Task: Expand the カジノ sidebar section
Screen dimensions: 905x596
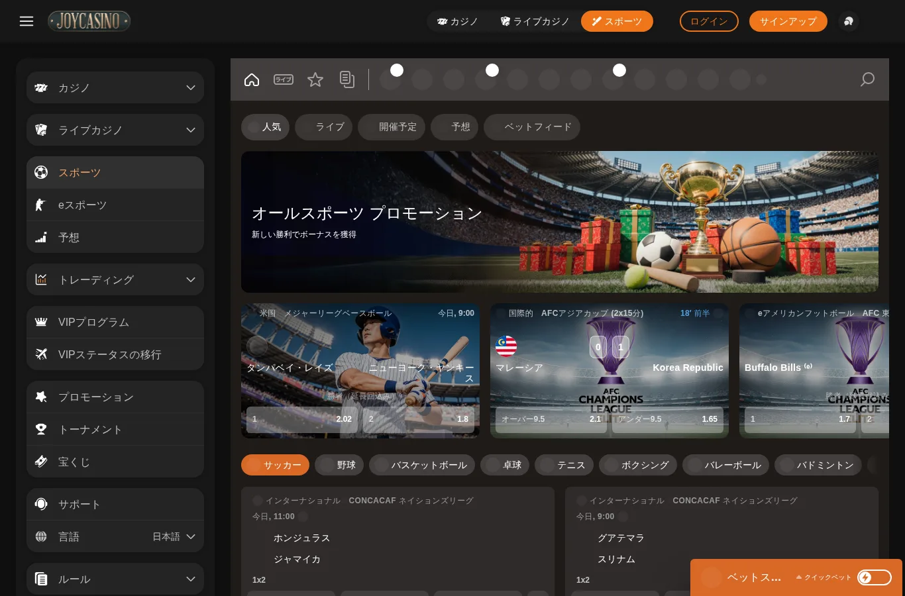Action: coord(115,87)
